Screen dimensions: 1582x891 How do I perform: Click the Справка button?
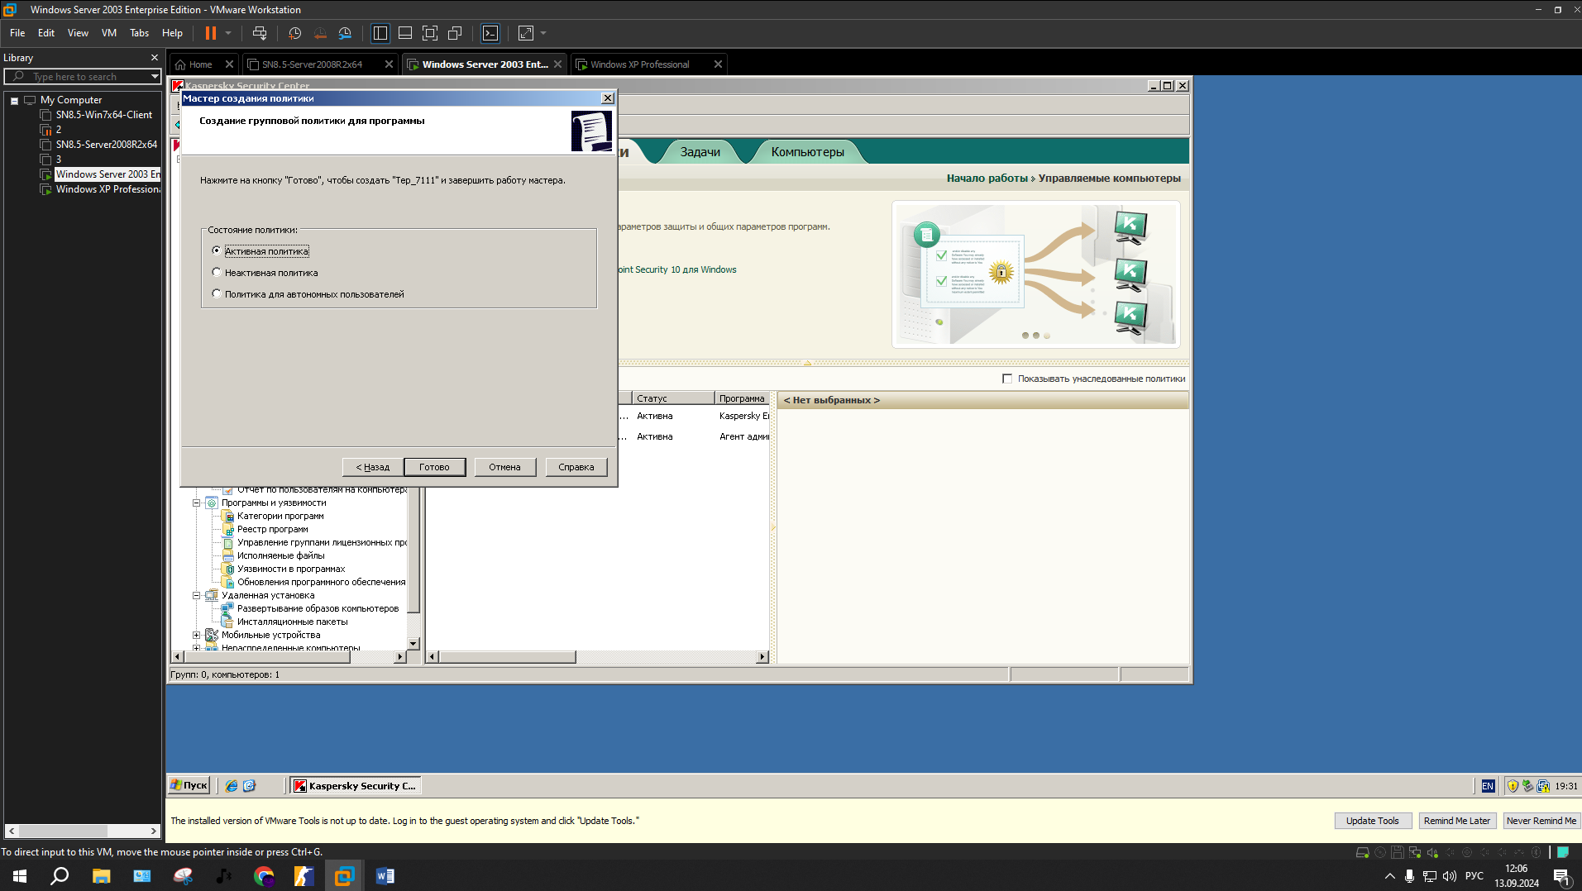click(576, 467)
